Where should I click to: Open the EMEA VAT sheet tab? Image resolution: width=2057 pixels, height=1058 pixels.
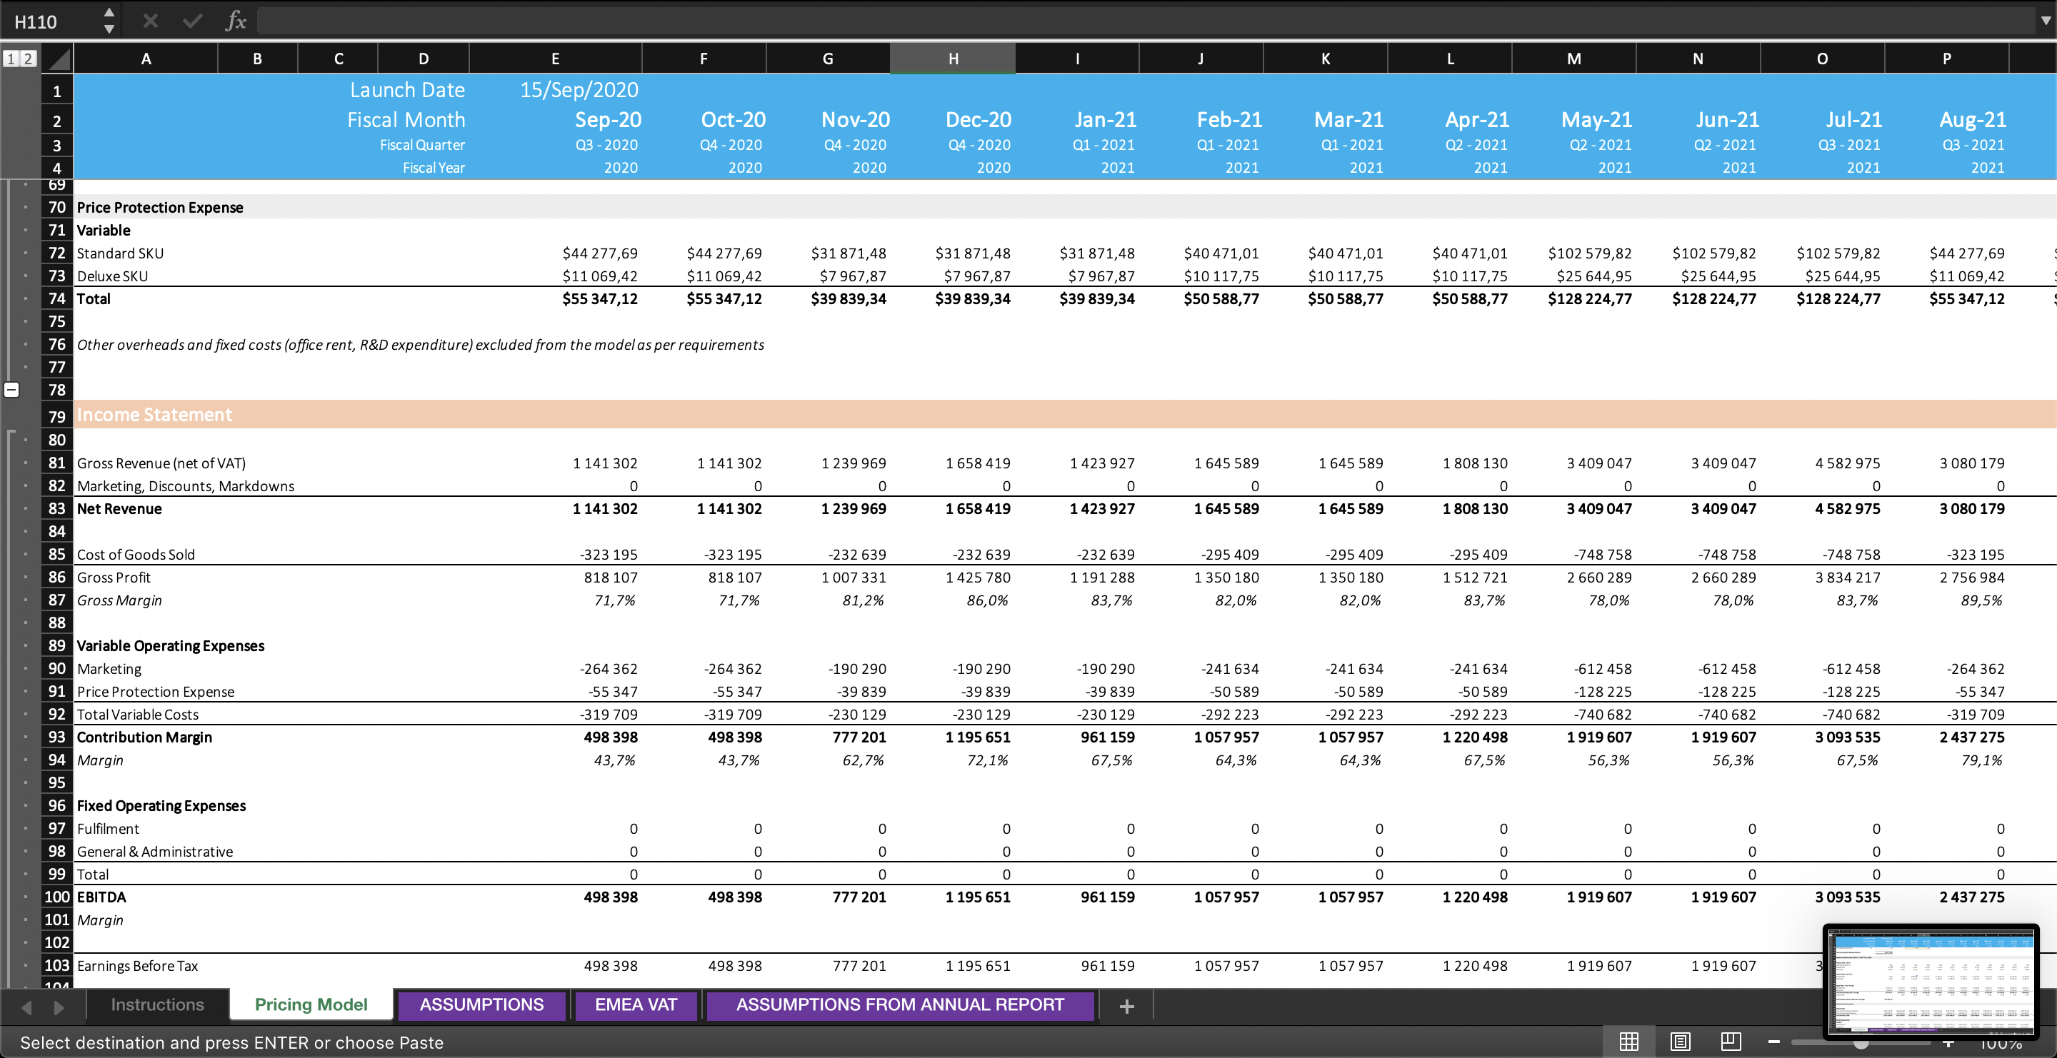pos(636,1004)
